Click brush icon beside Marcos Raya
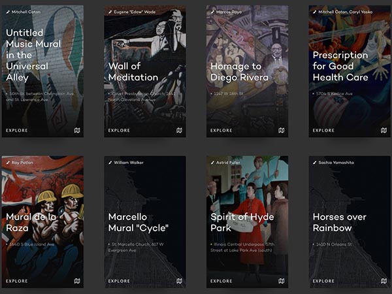Screen dimensions: 392x294 [x=212, y=12]
